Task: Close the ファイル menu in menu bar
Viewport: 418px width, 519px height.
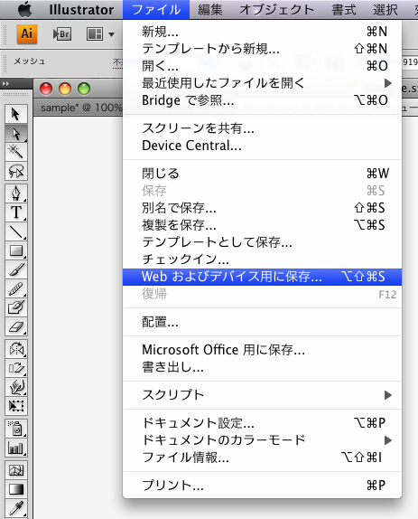Action: [156, 10]
